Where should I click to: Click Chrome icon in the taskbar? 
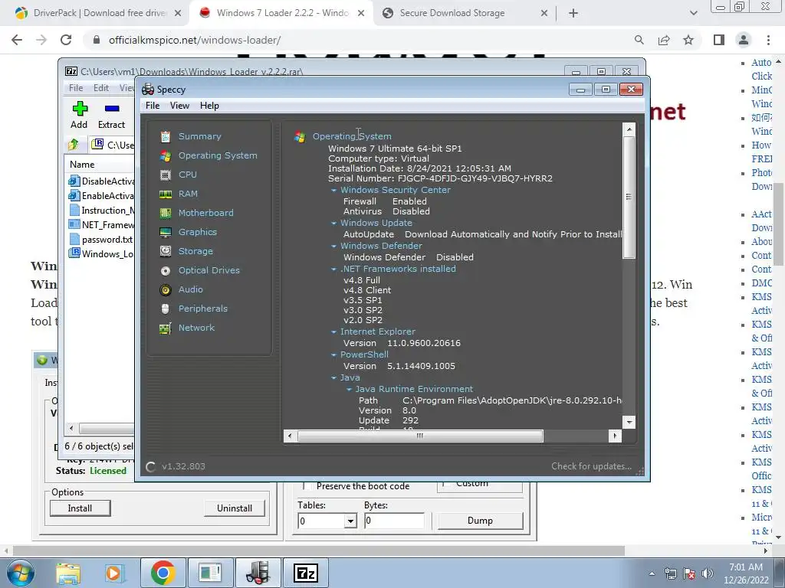point(163,573)
